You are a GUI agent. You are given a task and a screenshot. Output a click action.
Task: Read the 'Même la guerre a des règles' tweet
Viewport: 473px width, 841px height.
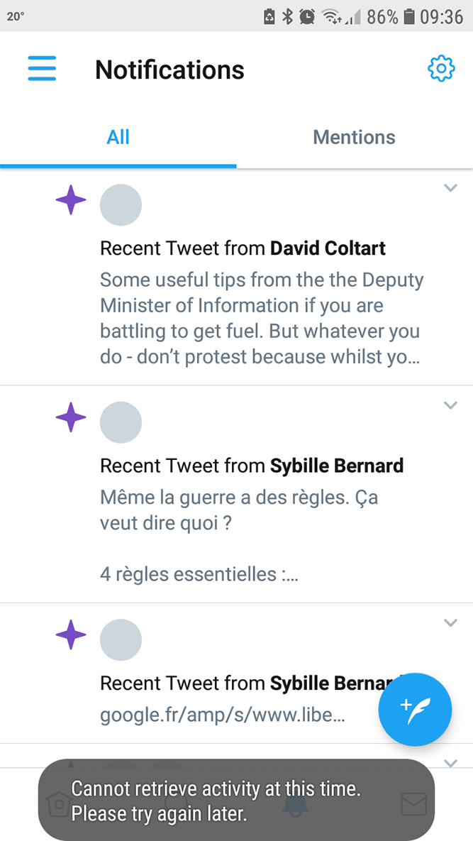pos(239,511)
